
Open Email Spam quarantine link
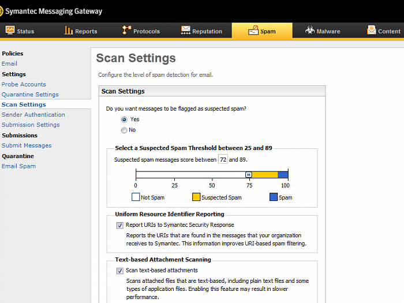(x=18, y=166)
